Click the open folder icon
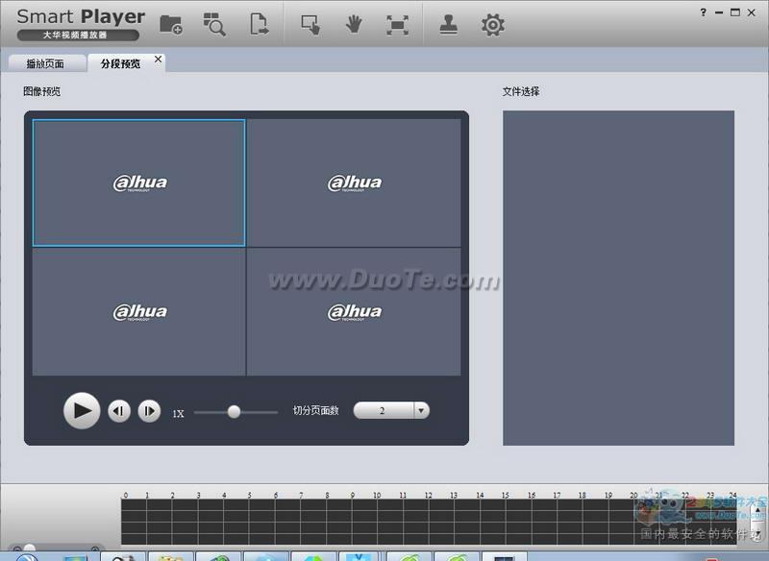Viewport: 769px width, 561px height. coord(170,25)
